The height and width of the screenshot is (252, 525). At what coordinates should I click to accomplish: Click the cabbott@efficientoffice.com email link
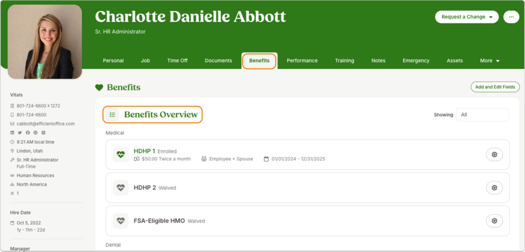(45, 124)
